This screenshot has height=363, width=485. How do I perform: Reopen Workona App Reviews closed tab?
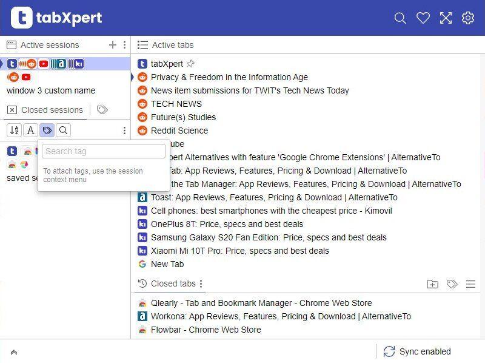click(281, 316)
